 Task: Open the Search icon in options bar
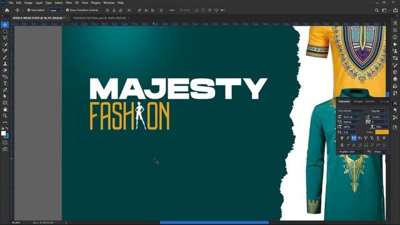click(x=376, y=10)
